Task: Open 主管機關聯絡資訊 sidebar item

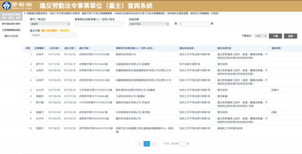Action: [11, 30]
